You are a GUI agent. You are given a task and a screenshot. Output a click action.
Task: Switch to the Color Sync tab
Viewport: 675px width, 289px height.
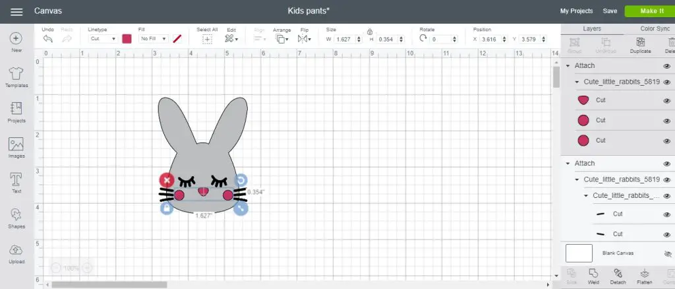[x=653, y=29]
